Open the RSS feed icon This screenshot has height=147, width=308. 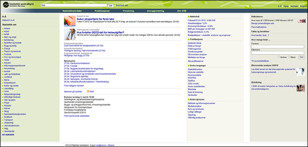click(x=88, y=91)
